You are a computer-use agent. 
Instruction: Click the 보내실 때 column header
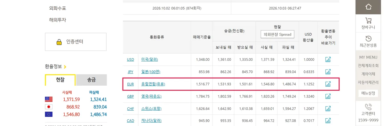click(223, 47)
